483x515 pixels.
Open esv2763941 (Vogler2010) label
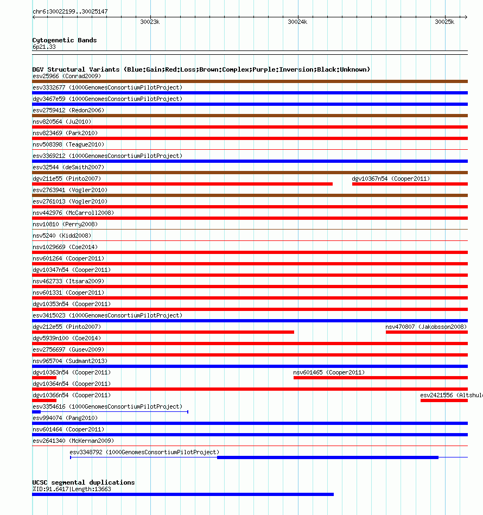(70, 190)
